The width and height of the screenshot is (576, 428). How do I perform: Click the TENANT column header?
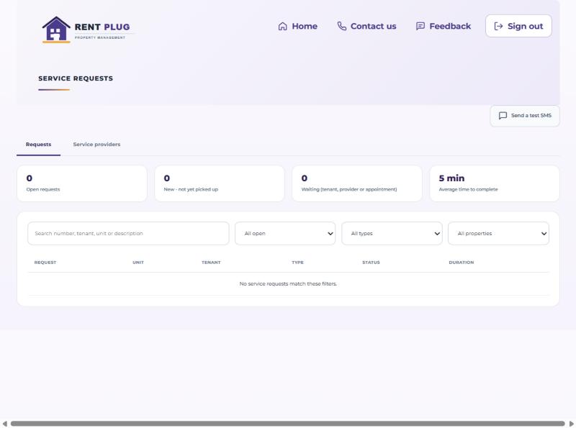(211, 263)
